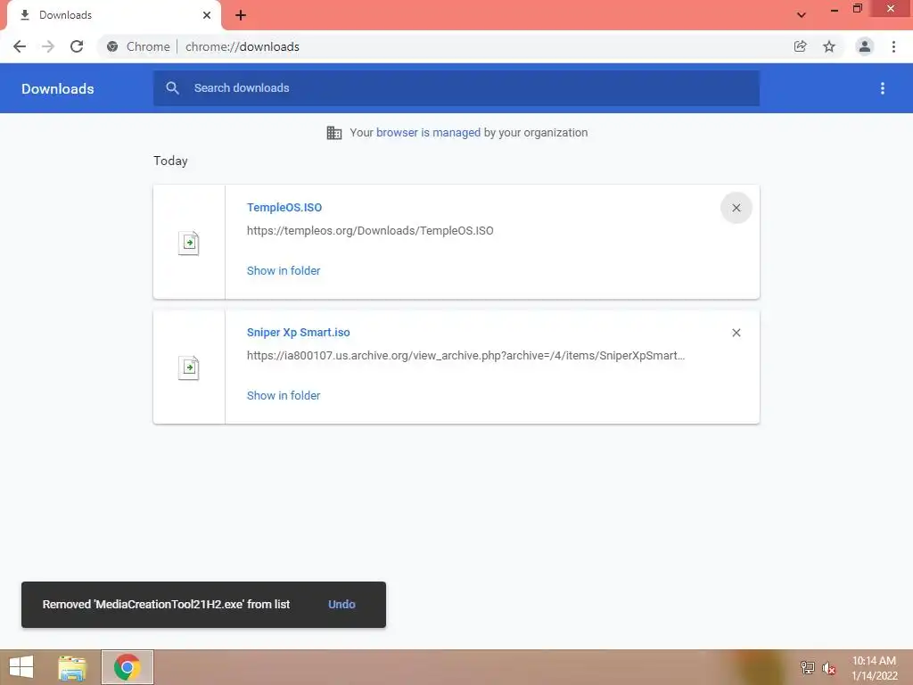Open the tab search chevron
Screen dimensions: 913x685
click(x=802, y=15)
